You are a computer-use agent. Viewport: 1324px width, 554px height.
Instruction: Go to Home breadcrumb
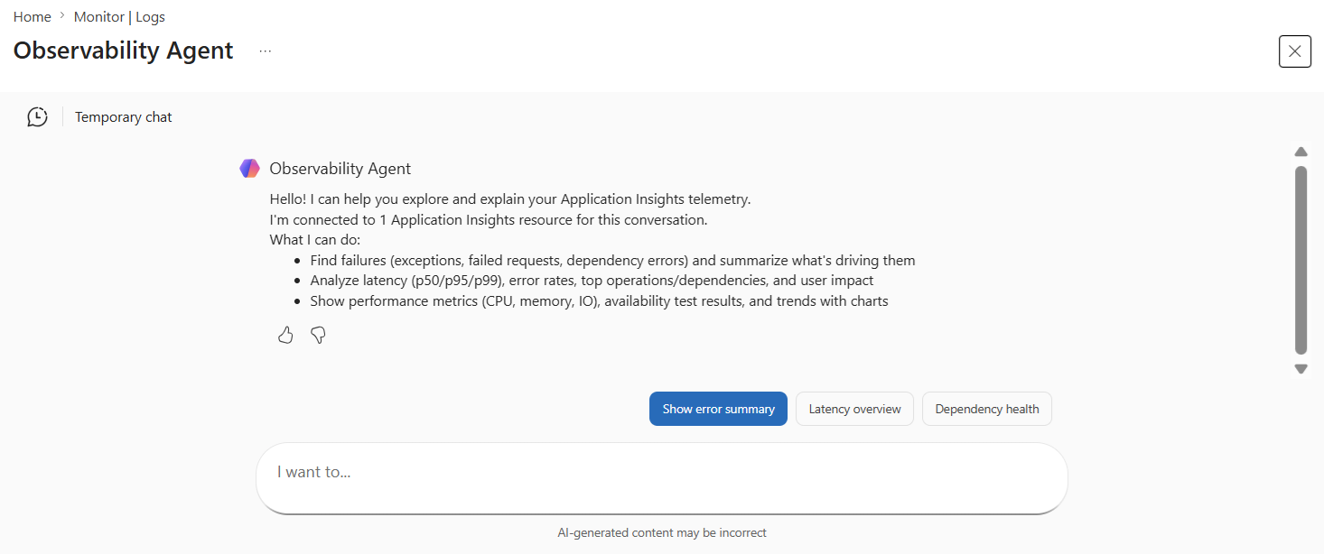[32, 17]
